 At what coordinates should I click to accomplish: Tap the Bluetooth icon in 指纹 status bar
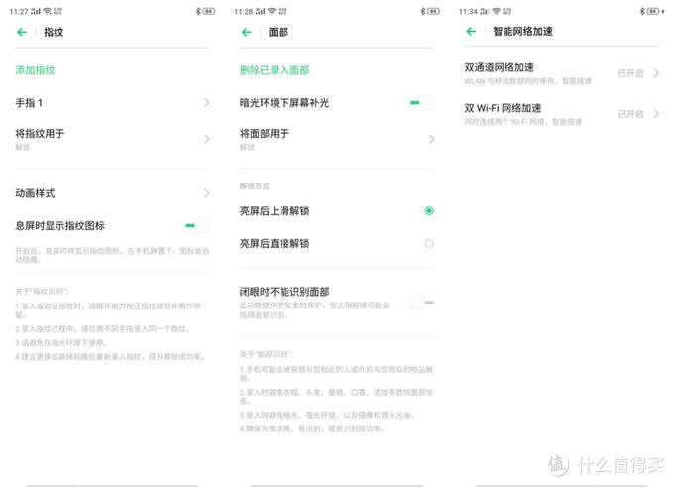198,11
